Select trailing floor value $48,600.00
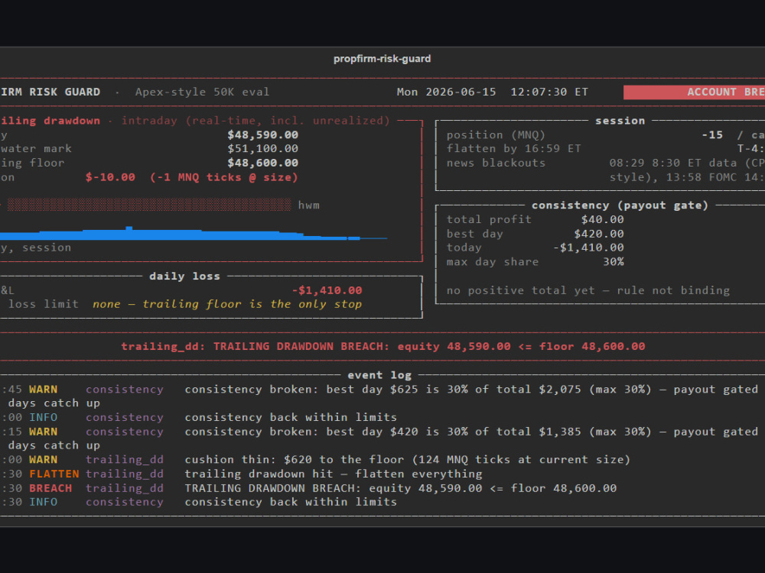The width and height of the screenshot is (765, 573). pyautogui.click(x=262, y=163)
